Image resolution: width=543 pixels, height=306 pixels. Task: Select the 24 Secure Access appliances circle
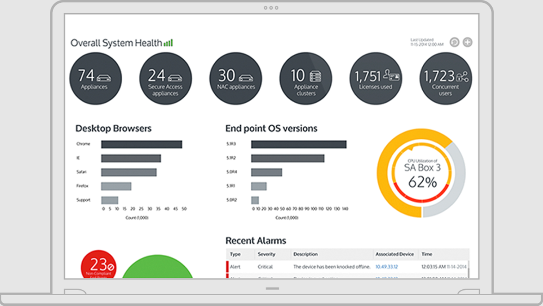(x=166, y=79)
